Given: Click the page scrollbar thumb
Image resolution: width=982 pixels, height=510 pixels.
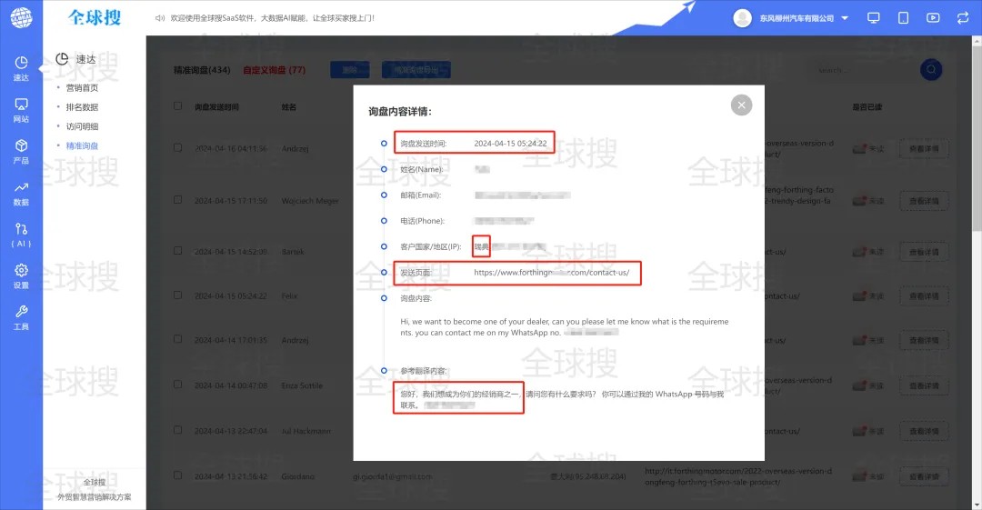Looking at the screenshot, I should tap(977, 138).
